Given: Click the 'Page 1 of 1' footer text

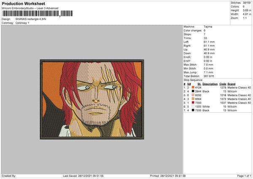Looking at the screenshot, I should coord(244,176).
